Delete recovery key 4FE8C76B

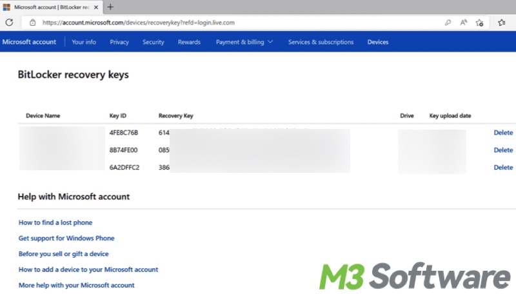click(x=503, y=133)
